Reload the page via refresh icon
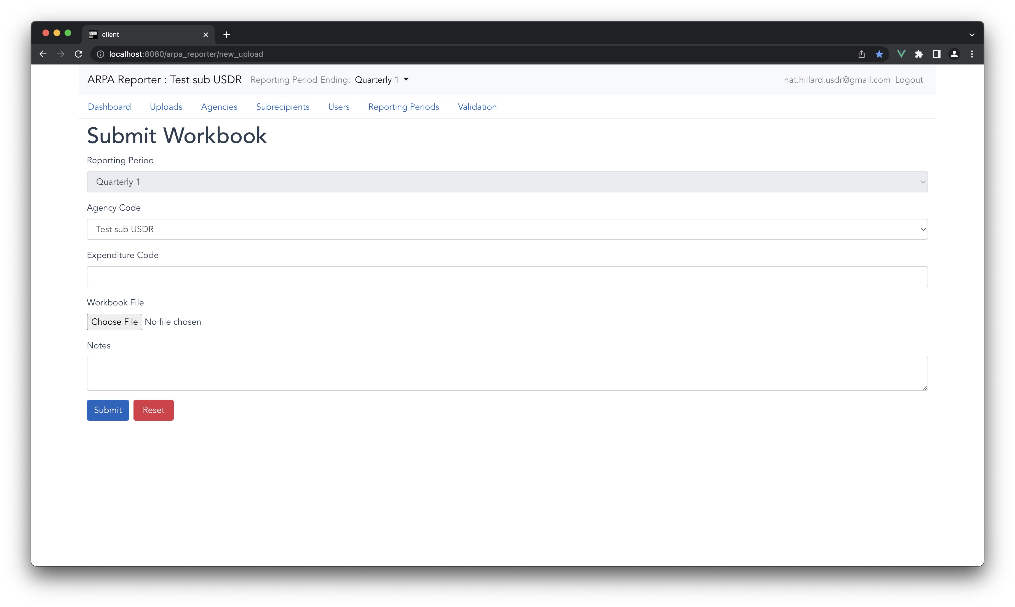 (79, 54)
